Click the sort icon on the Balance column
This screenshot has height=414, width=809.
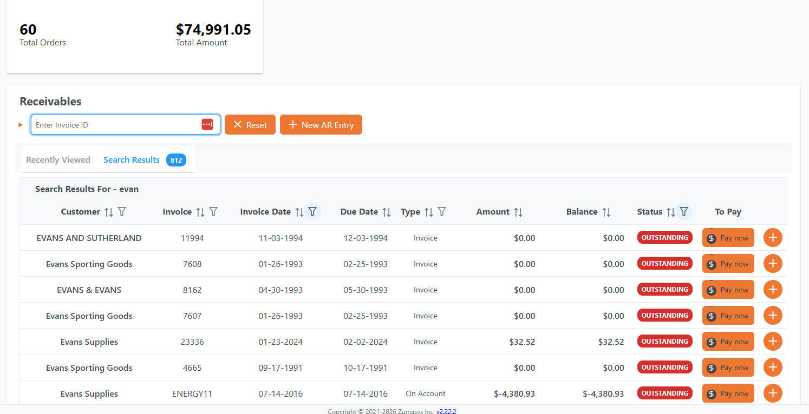tap(607, 211)
